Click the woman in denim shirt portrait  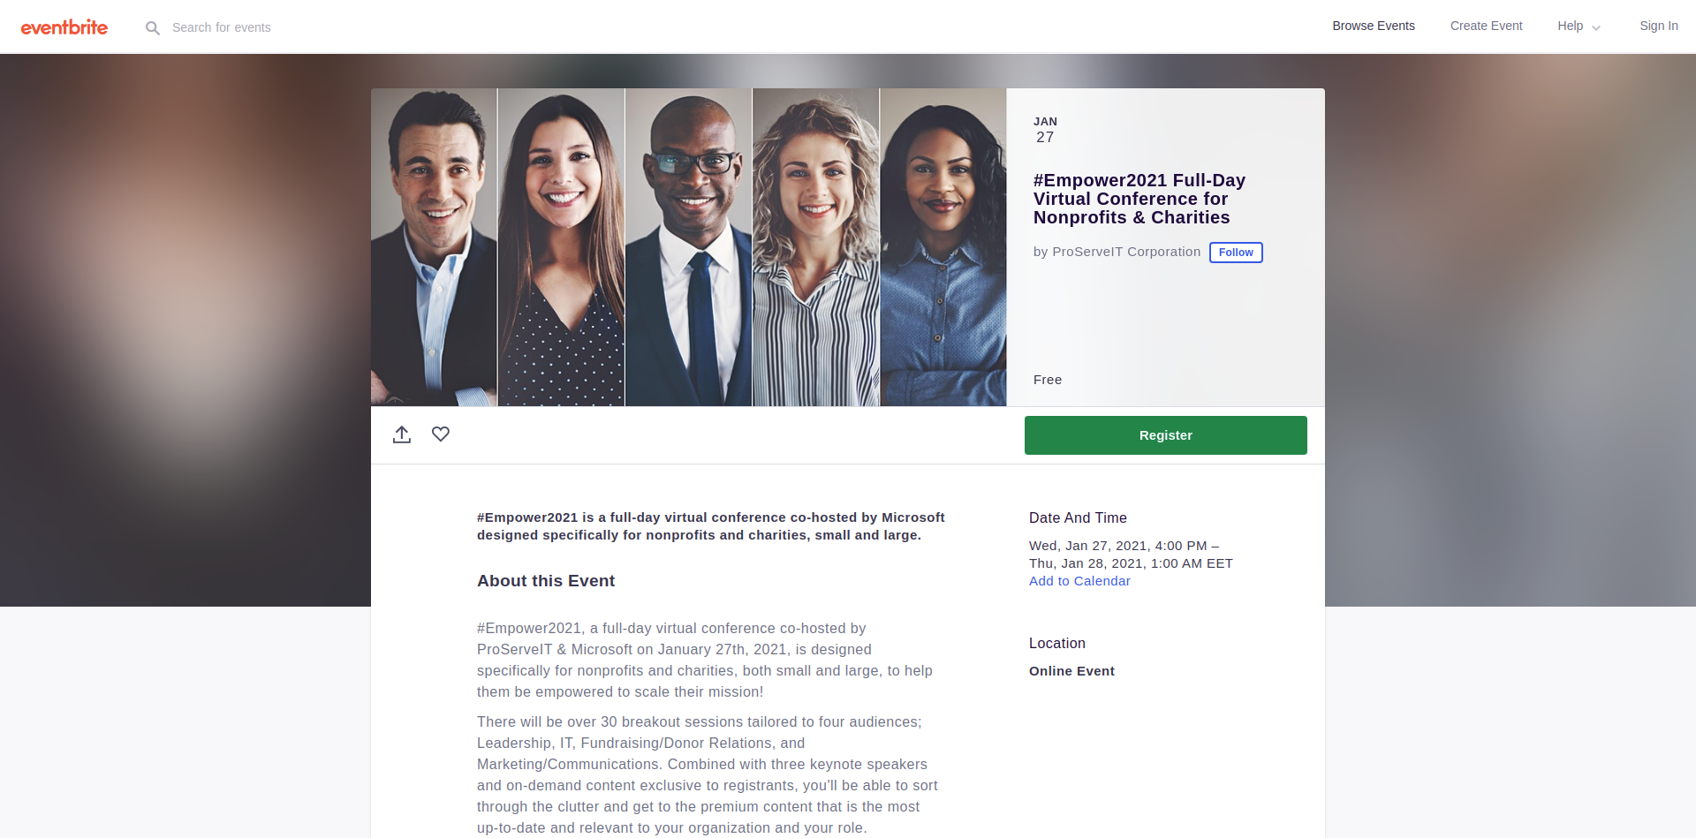coord(943,247)
